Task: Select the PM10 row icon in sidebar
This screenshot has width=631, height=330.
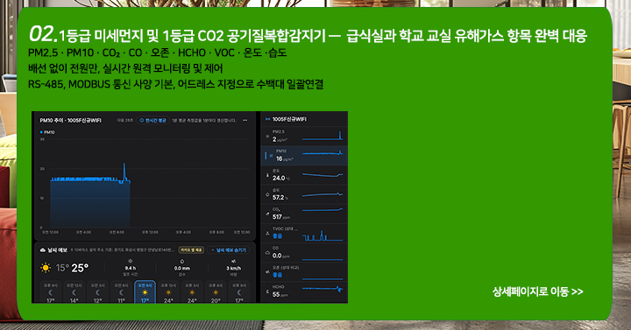Action: tap(271, 156)
